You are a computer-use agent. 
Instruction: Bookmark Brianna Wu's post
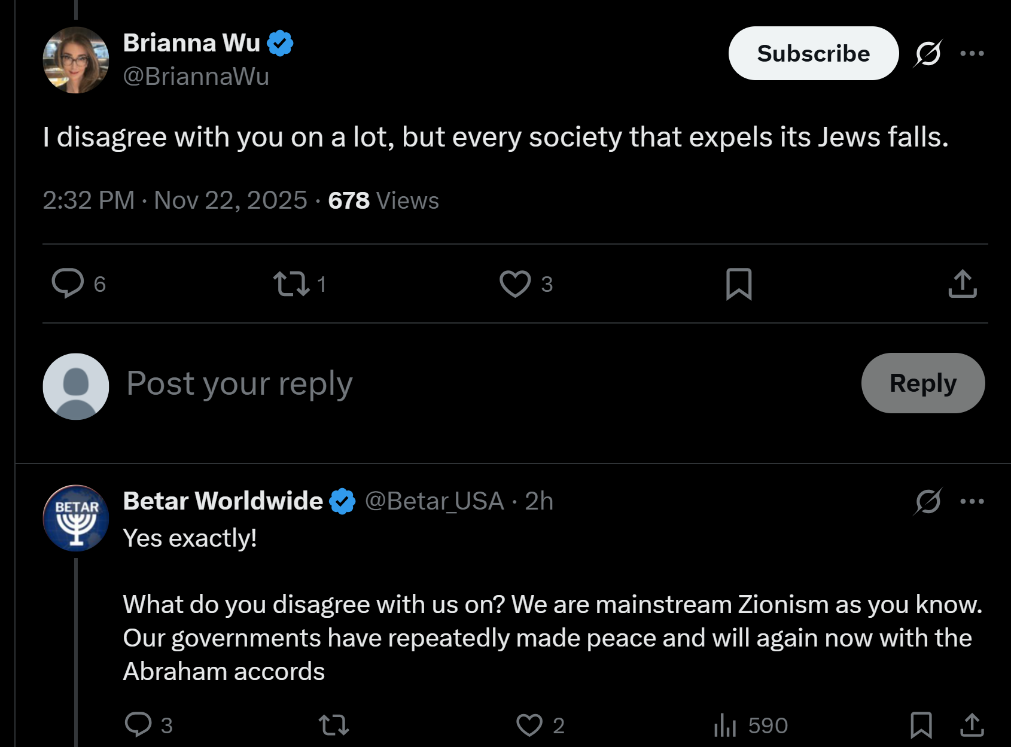coord(739,283)
